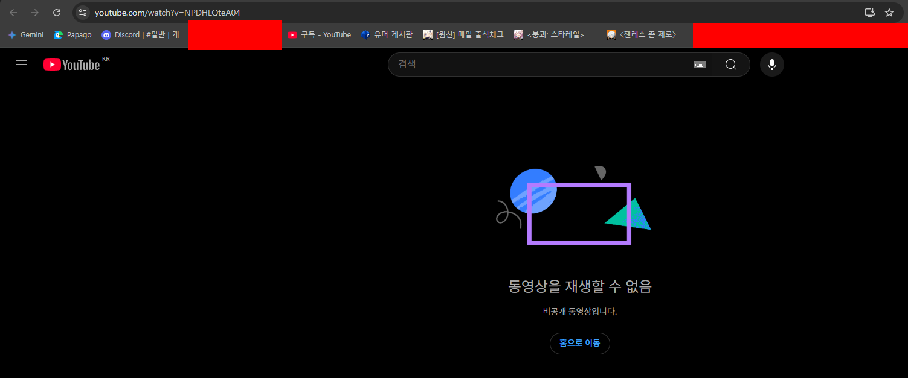Open the YouTube hamburger guide menu

(22, 65)
